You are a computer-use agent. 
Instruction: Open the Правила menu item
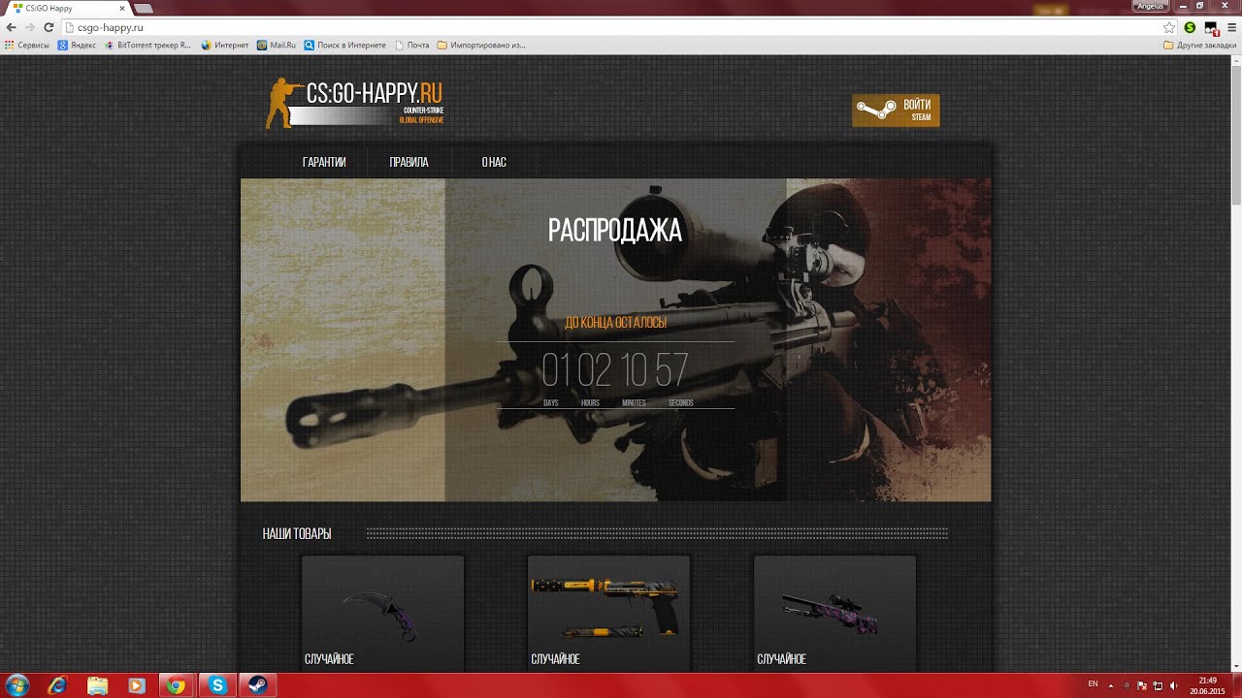coord(409,162)
